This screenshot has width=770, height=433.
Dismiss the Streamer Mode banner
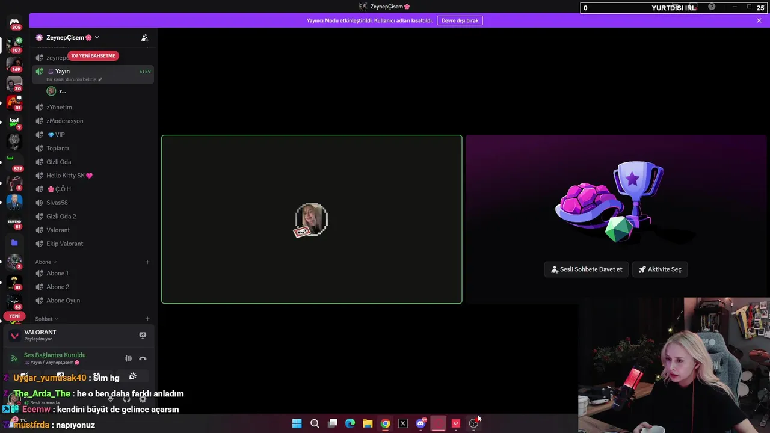coord(759,20)
